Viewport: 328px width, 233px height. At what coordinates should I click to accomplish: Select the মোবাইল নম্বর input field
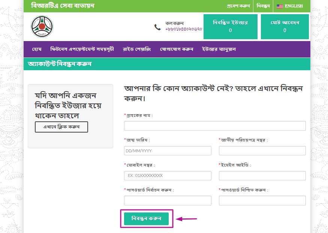[168, 176]
